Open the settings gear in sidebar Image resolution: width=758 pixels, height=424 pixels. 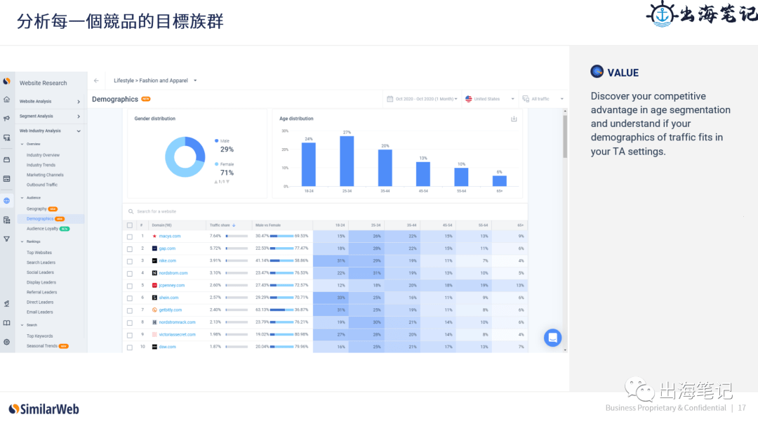(x=7, y=342)
